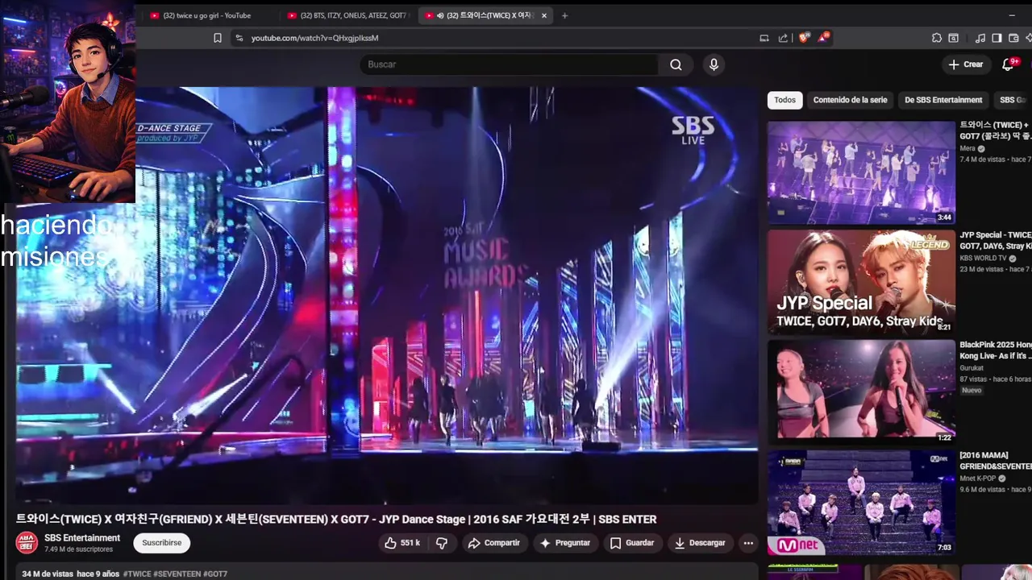Click the #TWICE hashtag
The height and width of the screenshot is (580, 1032).
click(x=136, y=574)
